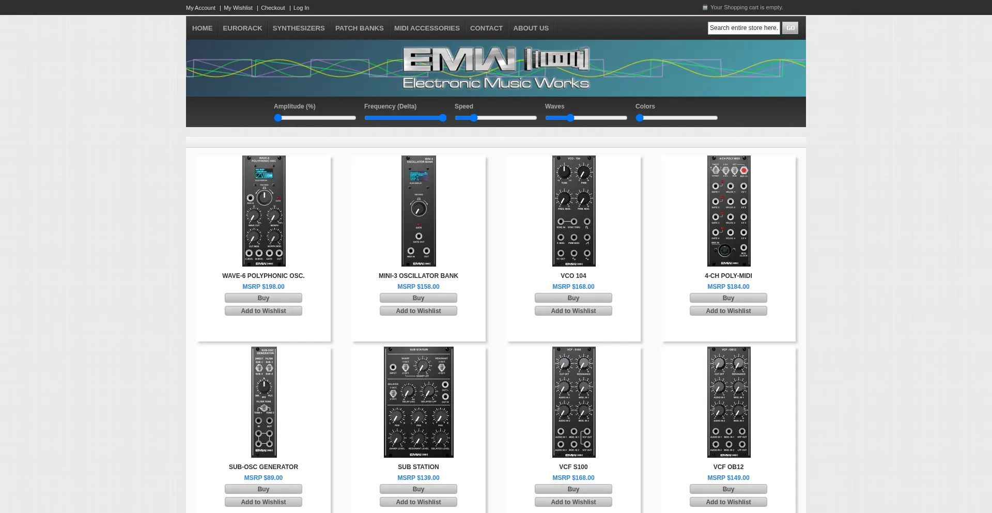Buy the 4-CH Poly-MIDI
This screenshot has height=513, width=992.
[x=729, y=298]
